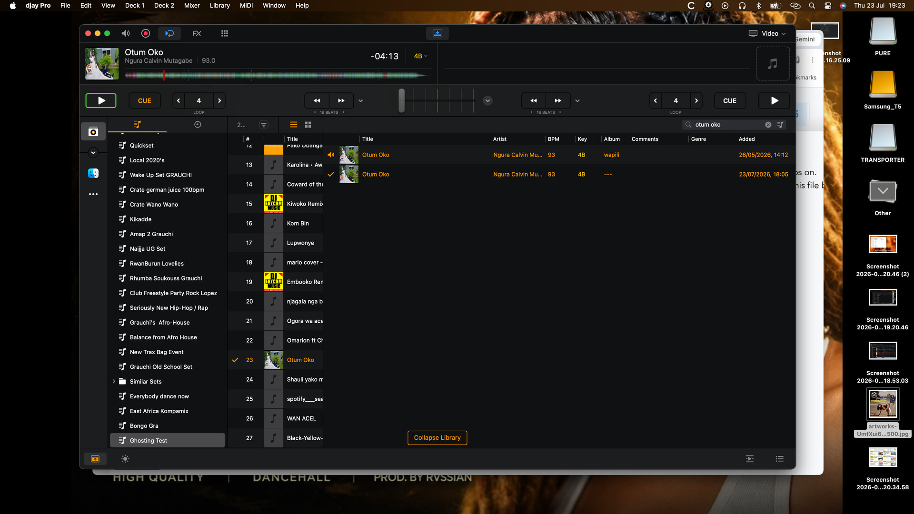Image resolution: width=914 pixels, height=514 pixels.
Task: Open Spotlight search in menu bar
Action: coord(812,6)
